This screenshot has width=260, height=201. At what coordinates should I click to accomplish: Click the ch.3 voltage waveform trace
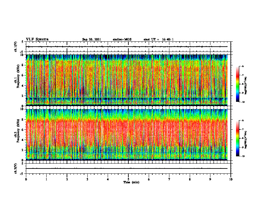[127, 168]
